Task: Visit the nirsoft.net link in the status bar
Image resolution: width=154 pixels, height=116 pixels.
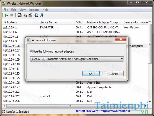Action: coord(115,111)
